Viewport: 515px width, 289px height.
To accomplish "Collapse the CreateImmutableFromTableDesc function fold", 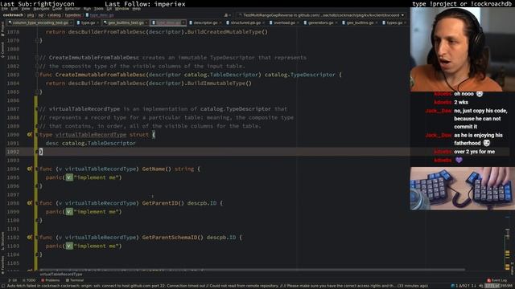I will coord(37,75).
